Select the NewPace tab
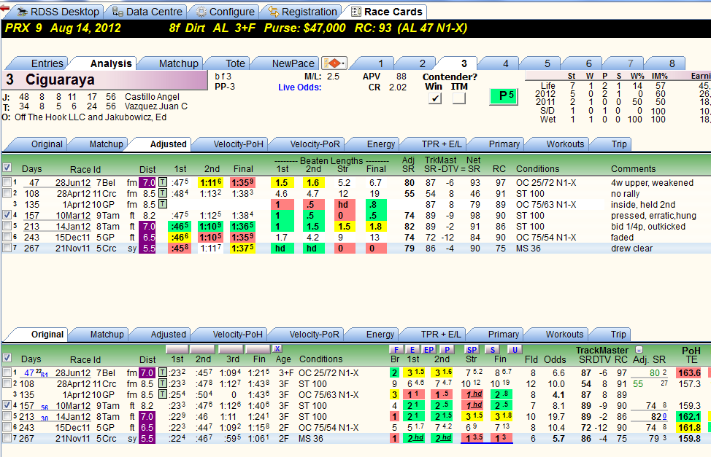 (293, 63)
